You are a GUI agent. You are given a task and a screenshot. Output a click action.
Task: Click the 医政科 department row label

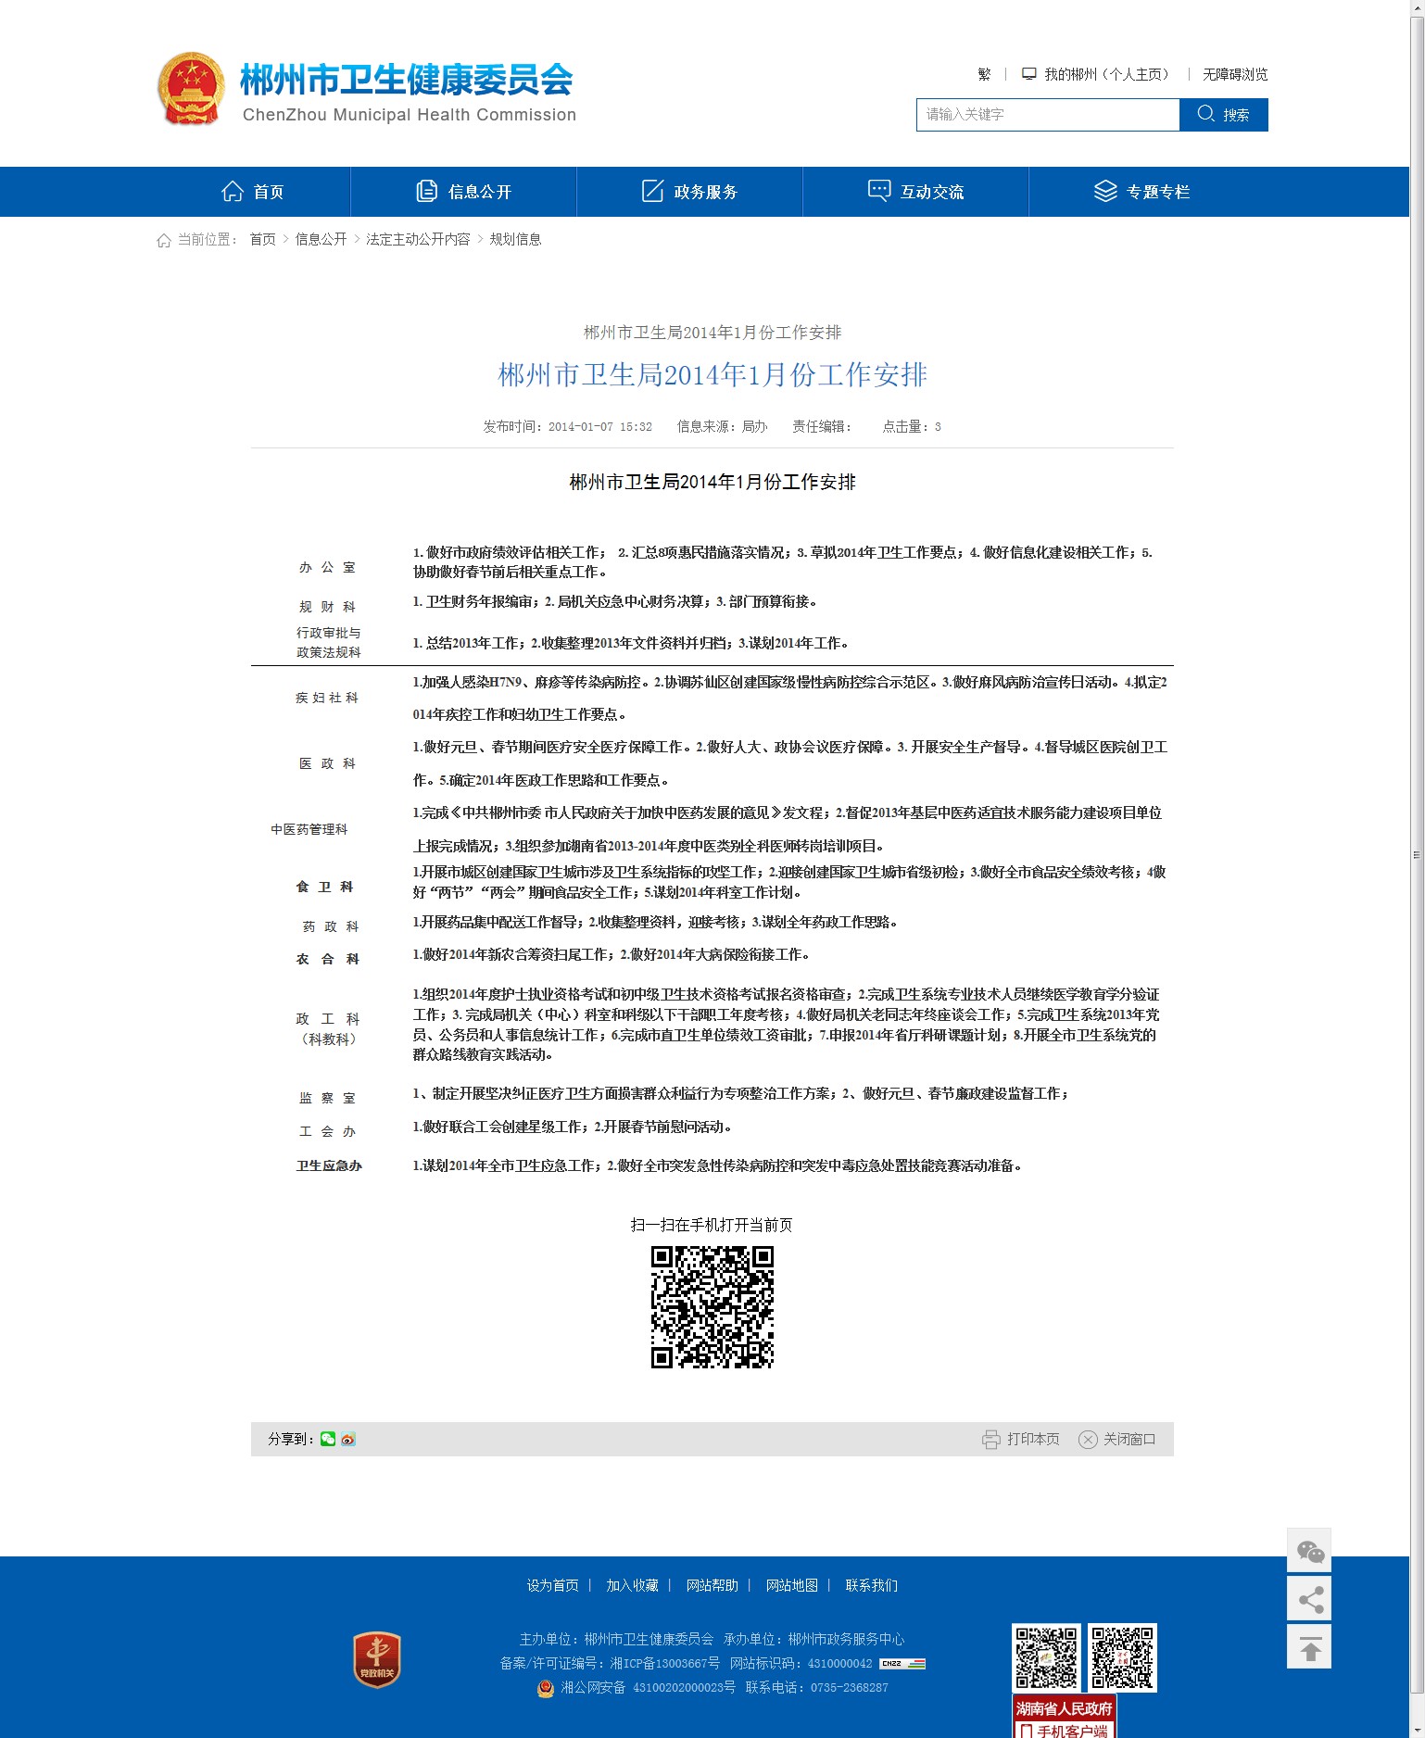[x=328, y=763]
